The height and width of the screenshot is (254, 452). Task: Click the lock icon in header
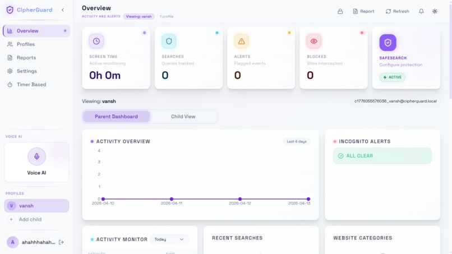pyautogui.click(x=340, y=11)
